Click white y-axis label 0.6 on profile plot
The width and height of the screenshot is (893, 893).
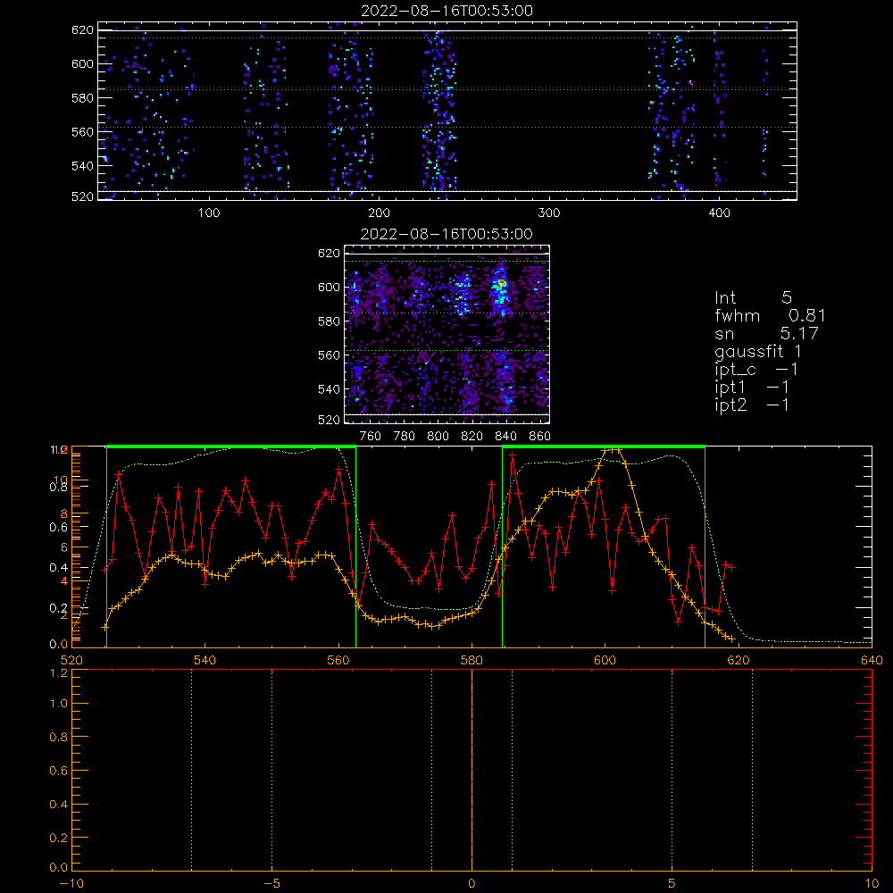tap(59, 528)
